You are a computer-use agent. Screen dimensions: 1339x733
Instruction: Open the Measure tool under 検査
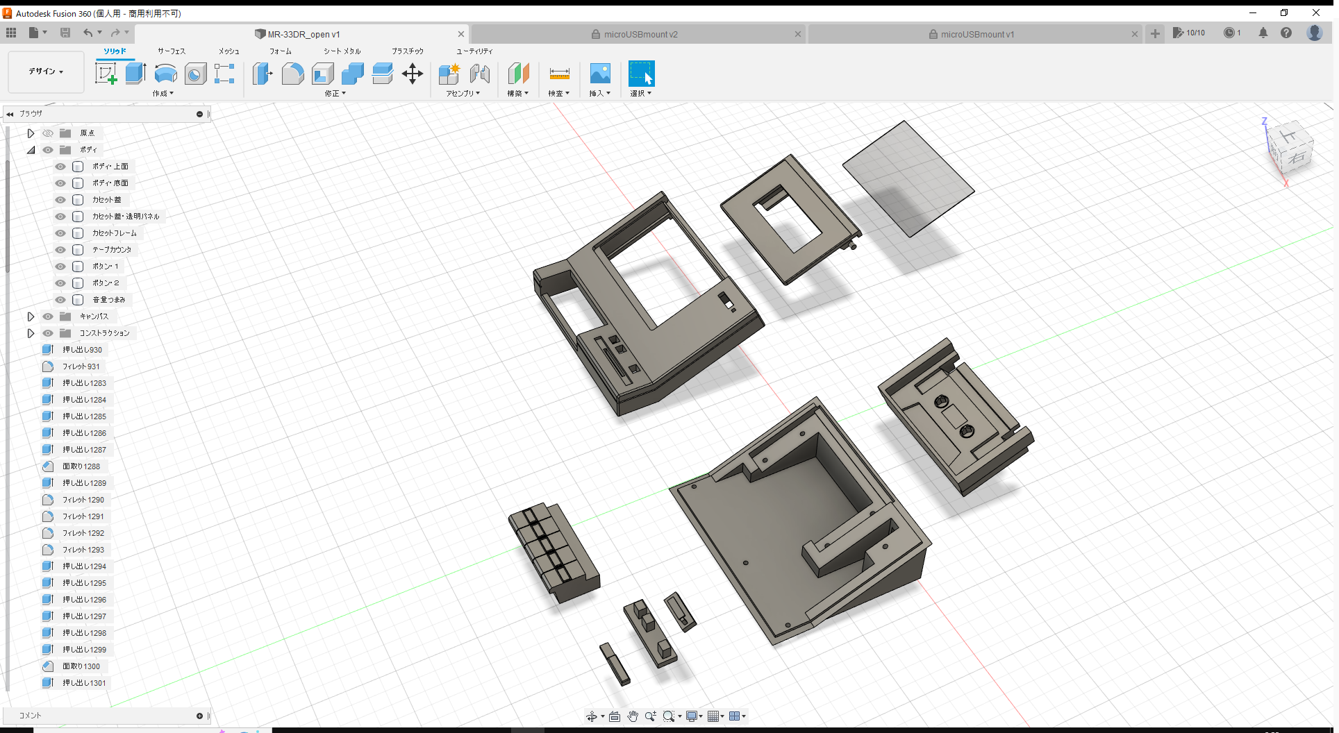[x=559, y=73]
